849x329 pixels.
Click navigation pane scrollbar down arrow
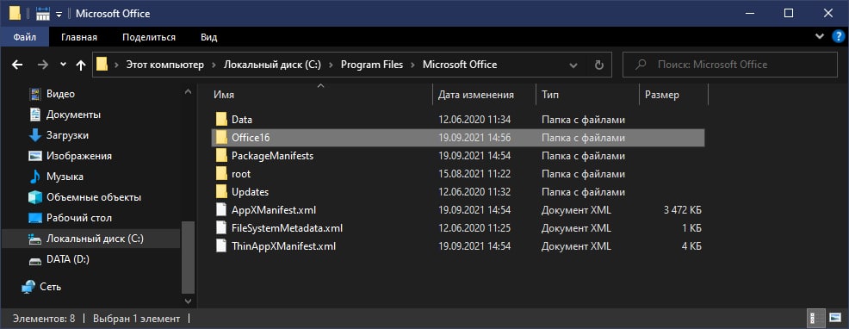pos(188,301)
